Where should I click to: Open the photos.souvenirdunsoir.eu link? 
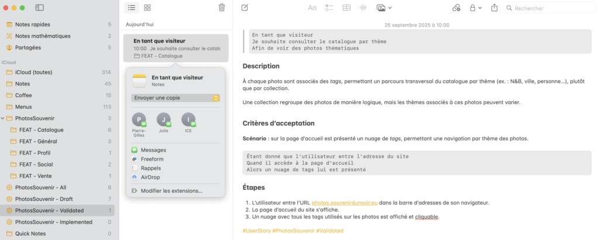pyautogui.click(x=345, y=203)
